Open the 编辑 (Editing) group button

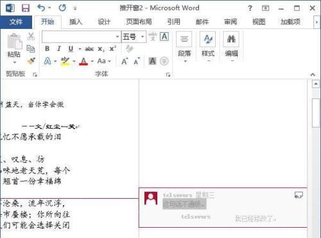[x=231, y=47]
